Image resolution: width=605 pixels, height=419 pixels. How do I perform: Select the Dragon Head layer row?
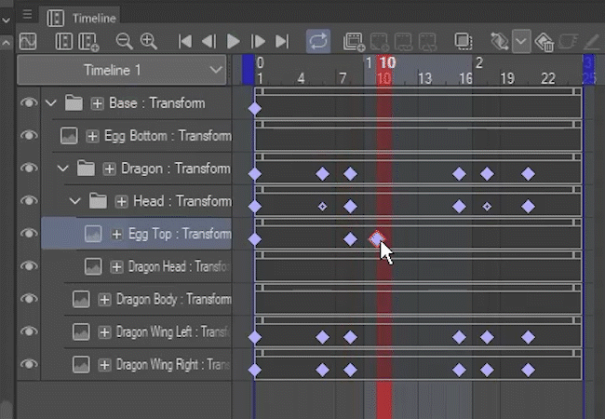(x=136, y=266)
